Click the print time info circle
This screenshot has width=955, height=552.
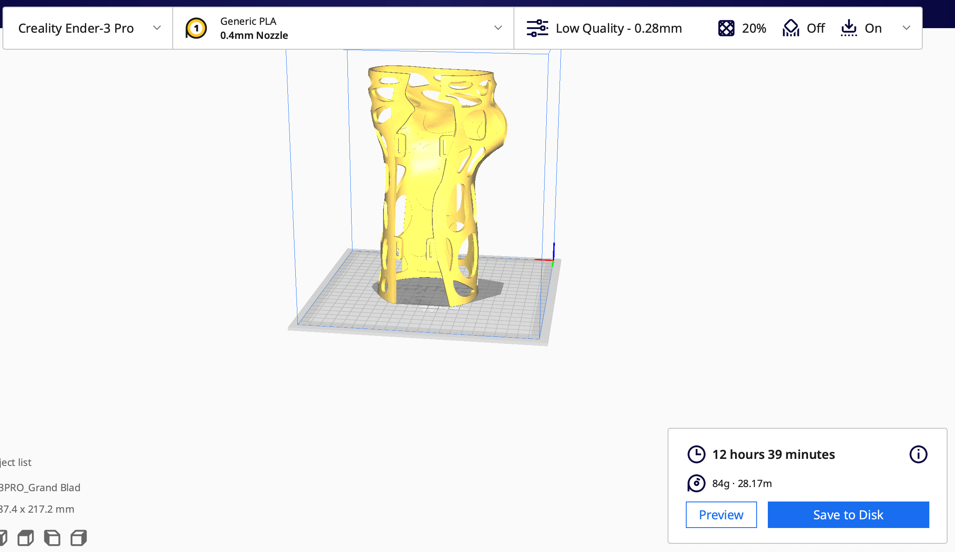tap(918, 454)
